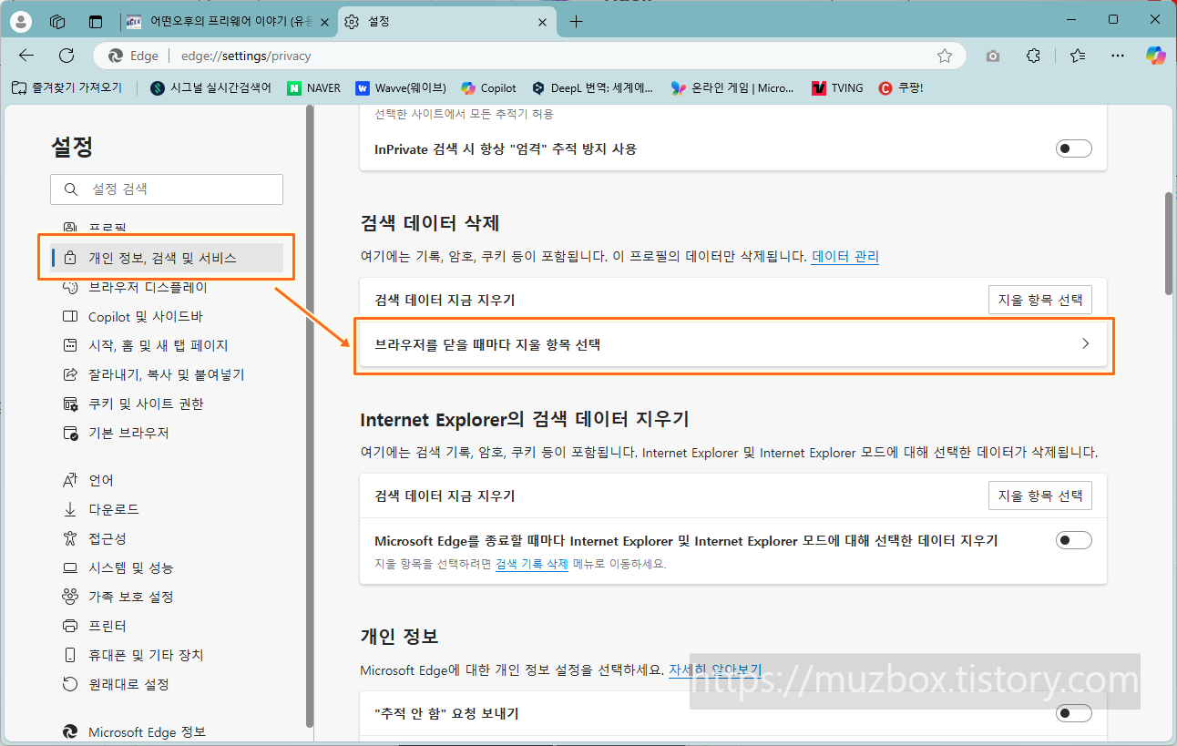Open 브라우저를 닫을 때마다 지울 항목 선택 row
This screenshot has width=1177, height=746.
tap(733, 344)
